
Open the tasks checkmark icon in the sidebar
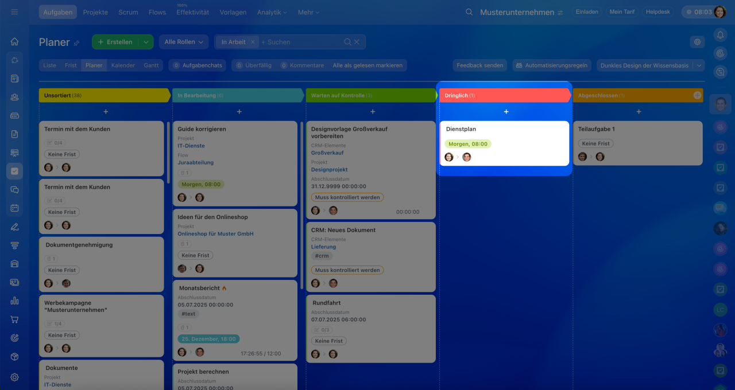(14, 171)
